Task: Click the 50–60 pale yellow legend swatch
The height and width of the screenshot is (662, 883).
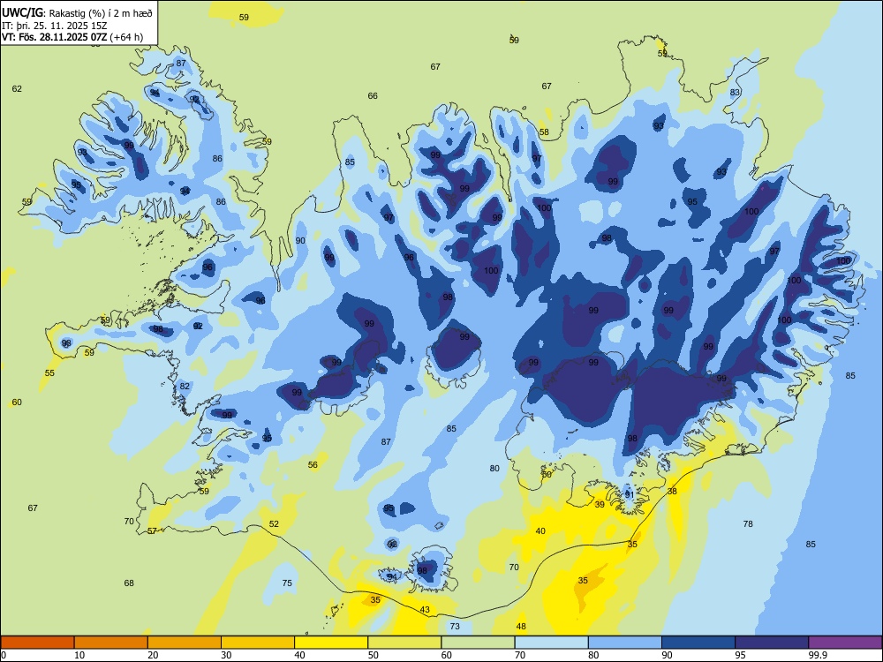Action: point(404,643)
